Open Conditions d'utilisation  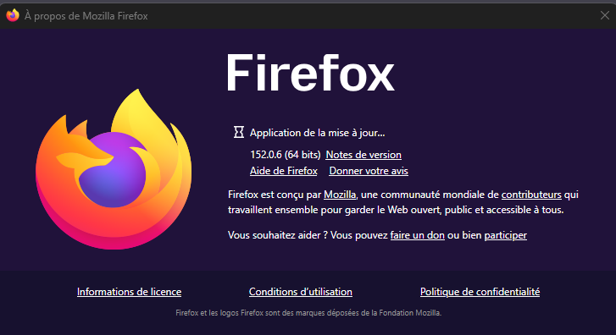point(301,292)
